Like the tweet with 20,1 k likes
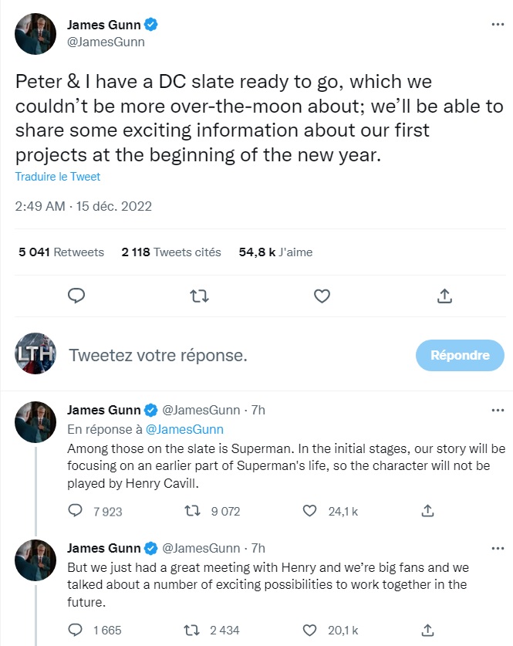This screenshot has height=646, width=513. coord(309,630)
